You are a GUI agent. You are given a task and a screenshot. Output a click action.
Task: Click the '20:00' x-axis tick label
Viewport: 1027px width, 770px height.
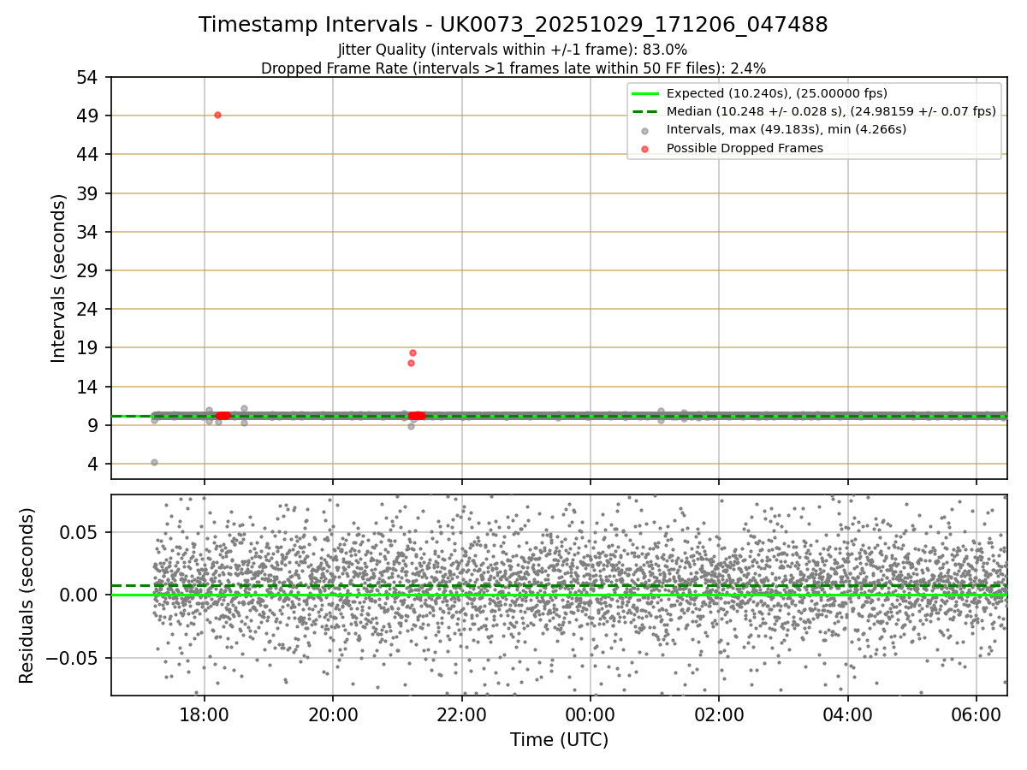(333, 714)
